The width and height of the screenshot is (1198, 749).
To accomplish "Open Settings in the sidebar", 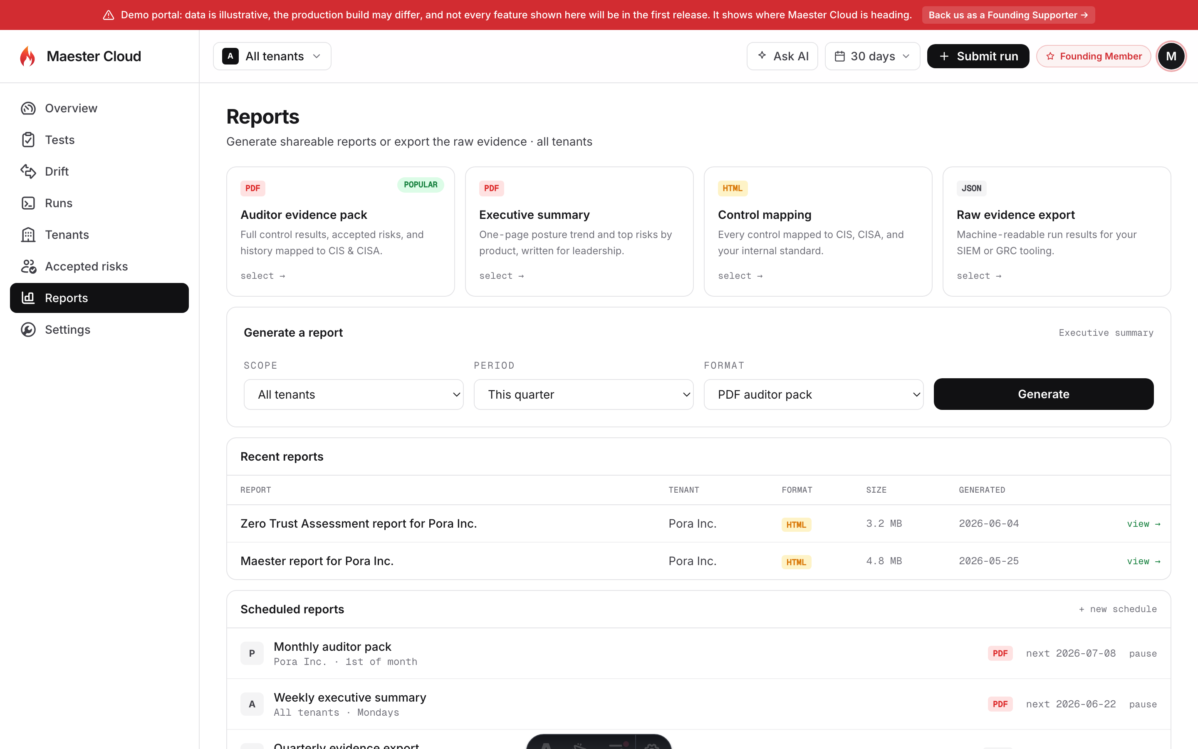I will tap(99, 330).
